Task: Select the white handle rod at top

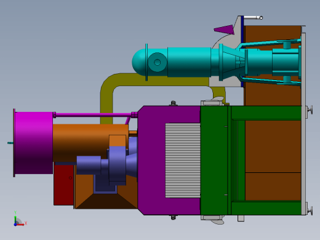Action: (x=253, y=18)
